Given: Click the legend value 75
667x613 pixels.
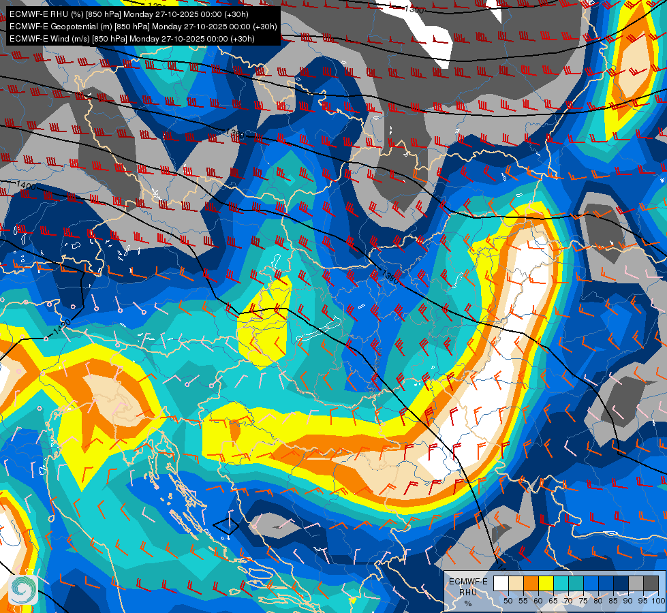Looking at the screenshot, I should click(x=583, y=601).
